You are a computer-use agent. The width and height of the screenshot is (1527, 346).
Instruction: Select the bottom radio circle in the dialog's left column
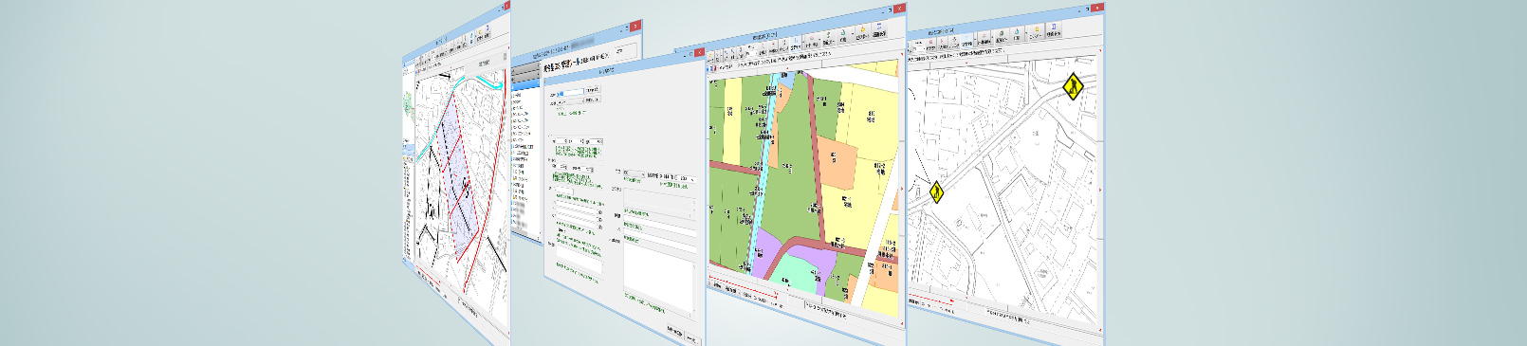(600, 228)
